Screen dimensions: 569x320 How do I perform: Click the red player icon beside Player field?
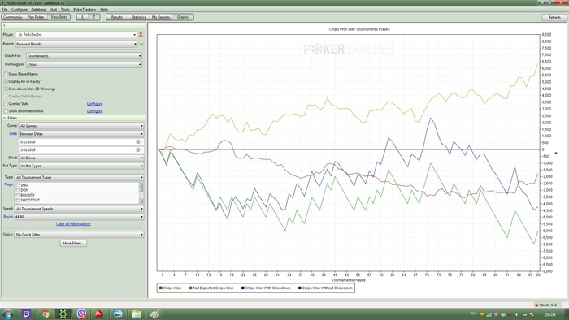[x=141, y=35]
